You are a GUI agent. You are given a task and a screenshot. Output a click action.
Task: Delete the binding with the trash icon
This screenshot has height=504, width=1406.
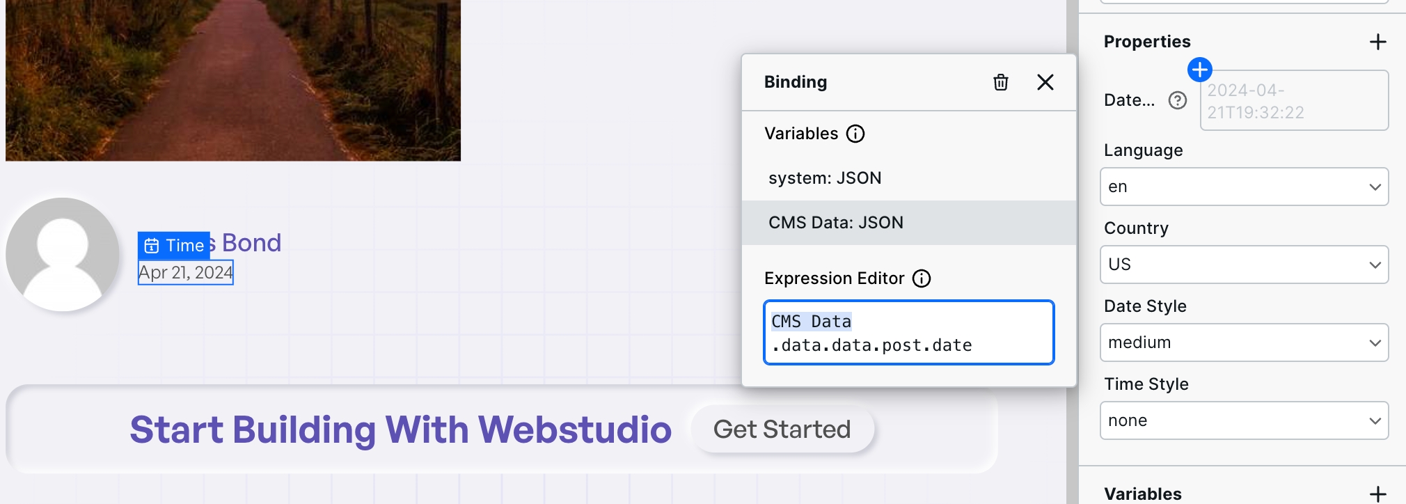[1000, 82]
